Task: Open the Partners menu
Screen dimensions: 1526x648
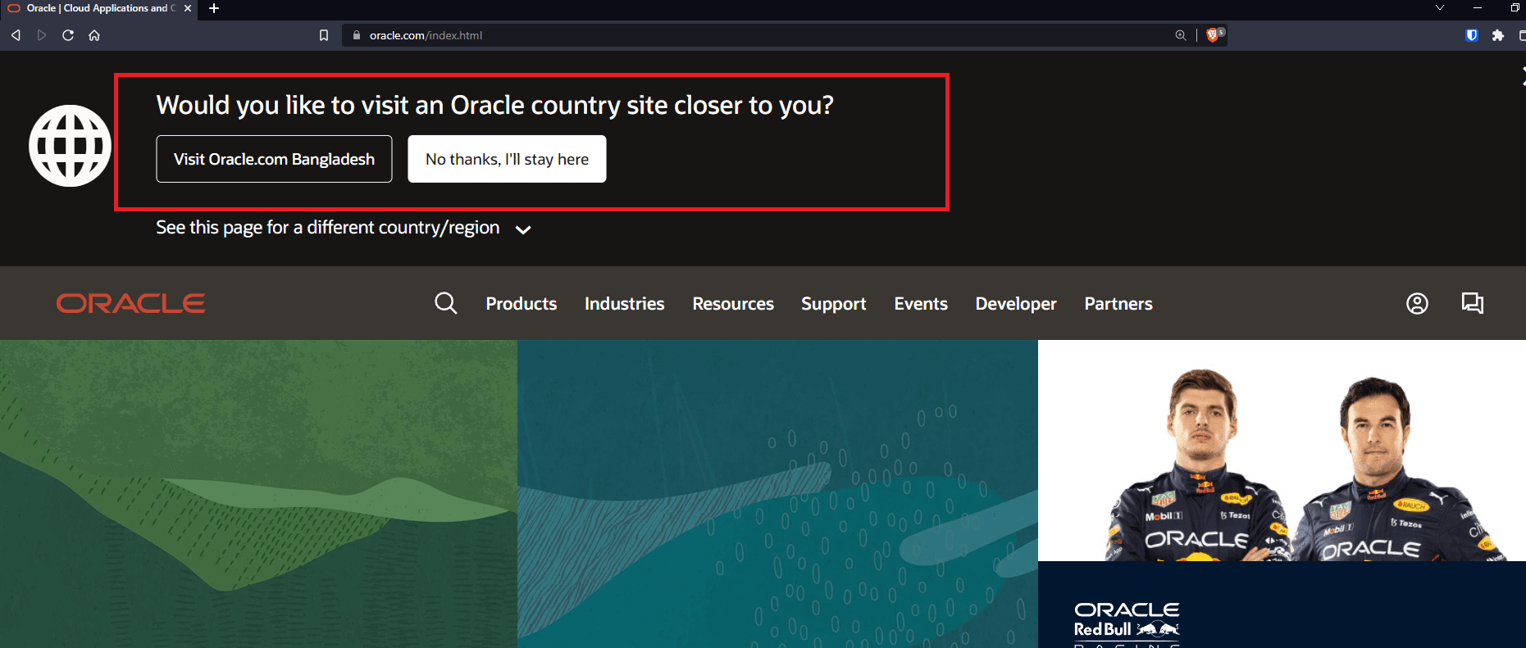Action: click(x=1118, y=304)
